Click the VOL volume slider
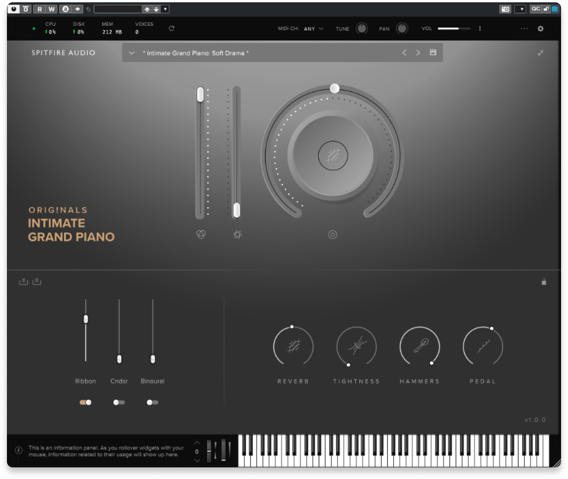This screenshot has width=568, height=479. pyautogui.click(x=454, y=28)
